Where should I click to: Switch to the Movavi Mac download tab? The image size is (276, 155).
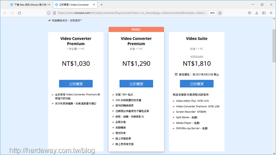click(30, 5)
